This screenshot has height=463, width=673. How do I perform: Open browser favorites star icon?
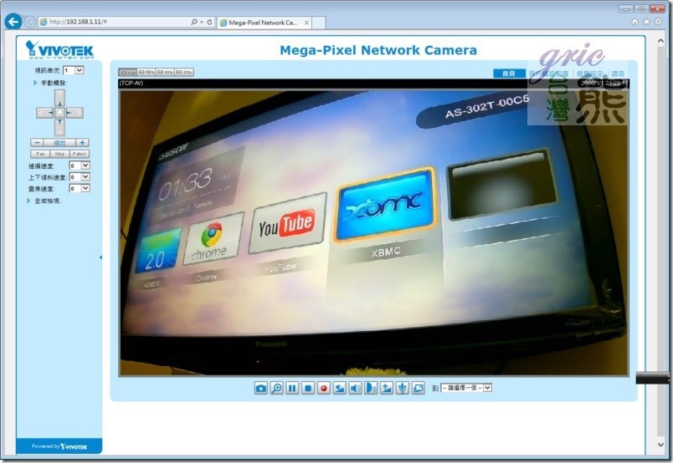646,22
